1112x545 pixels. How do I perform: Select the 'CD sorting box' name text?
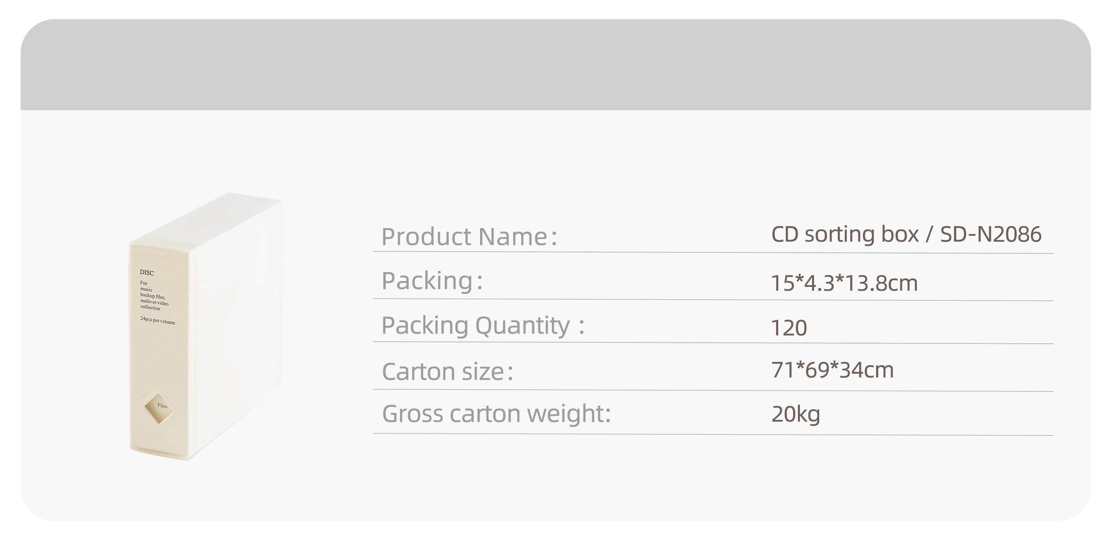(x=845, y=235)
